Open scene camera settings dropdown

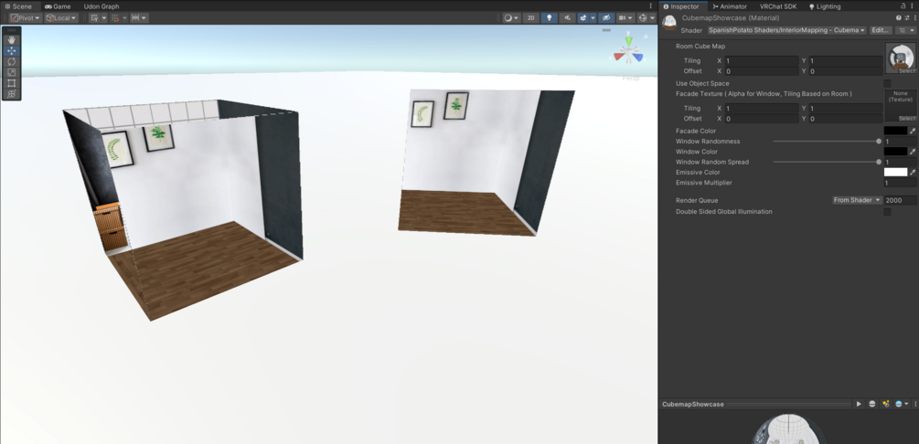pos(625,18)
